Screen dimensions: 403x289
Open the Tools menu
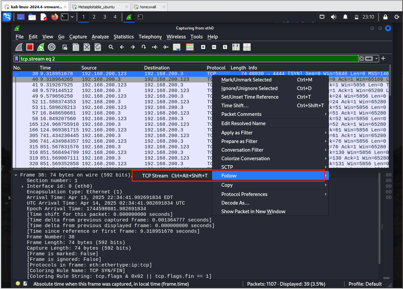(x=197, y=37)
